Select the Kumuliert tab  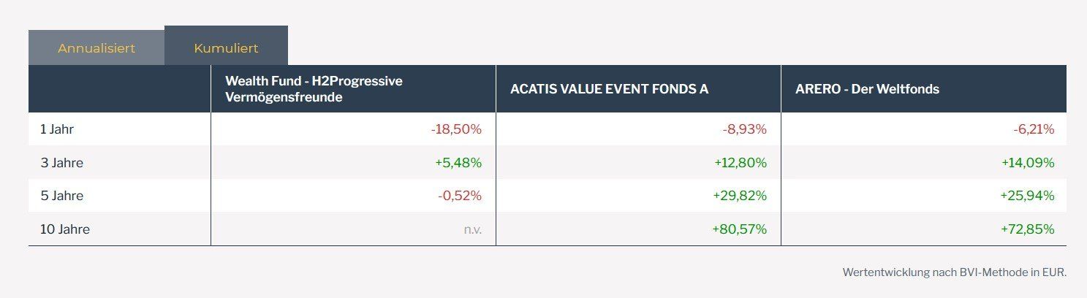pyautogui.click(x=226, y=48)
